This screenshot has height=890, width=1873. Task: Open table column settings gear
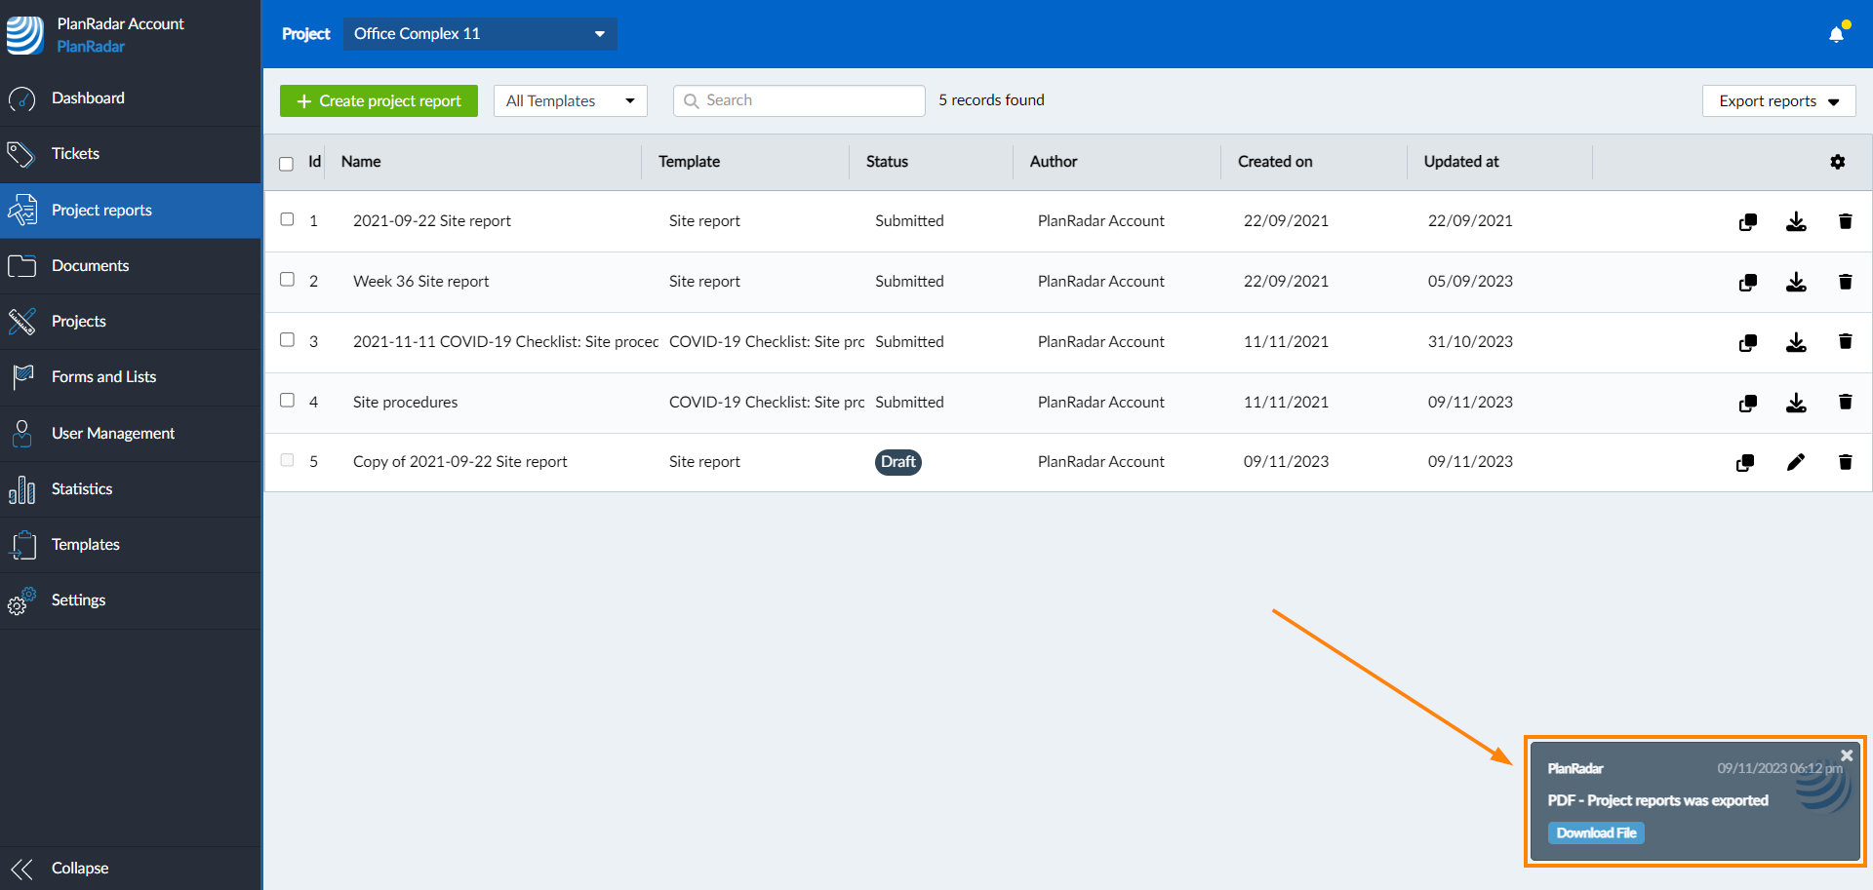pyautogui.click(x=1837, y=162)
